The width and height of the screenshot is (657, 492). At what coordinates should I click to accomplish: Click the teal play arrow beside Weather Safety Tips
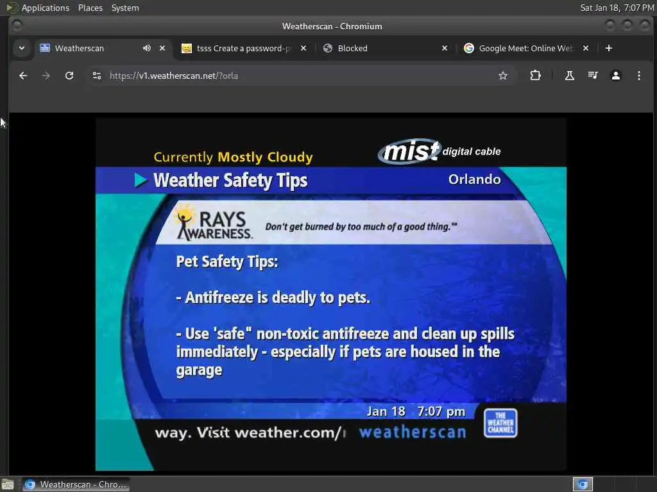[141, 180]
